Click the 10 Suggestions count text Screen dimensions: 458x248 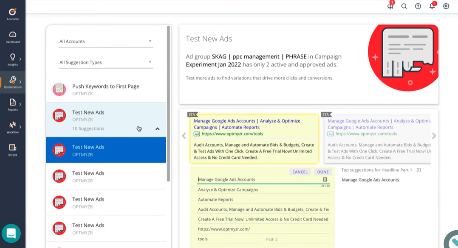click(88, 128)
